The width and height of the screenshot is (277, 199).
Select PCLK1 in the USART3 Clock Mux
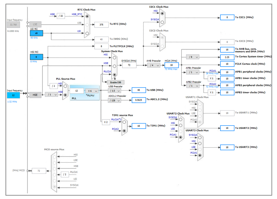coord(200,155)
